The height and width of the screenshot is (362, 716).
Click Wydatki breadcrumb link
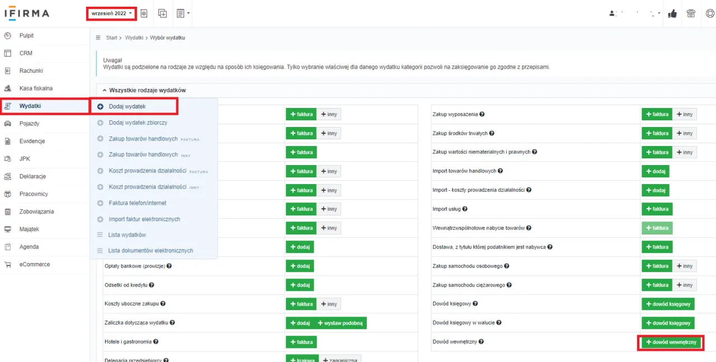pyautogui.click(x=133, y=38)
